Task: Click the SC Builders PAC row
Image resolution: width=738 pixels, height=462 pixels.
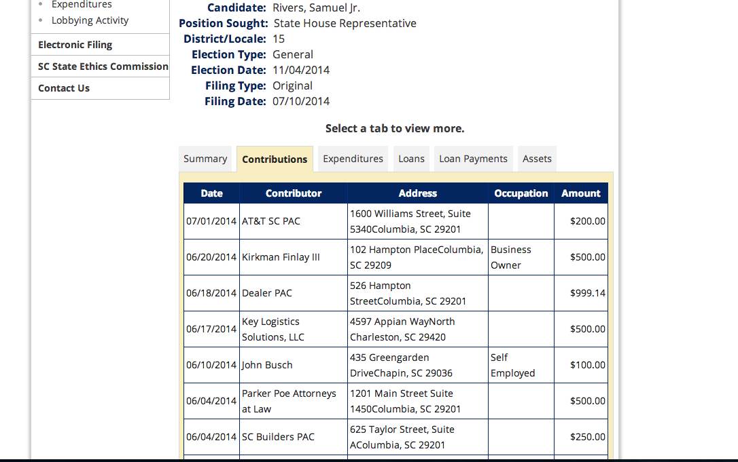Action: point(278,437)
